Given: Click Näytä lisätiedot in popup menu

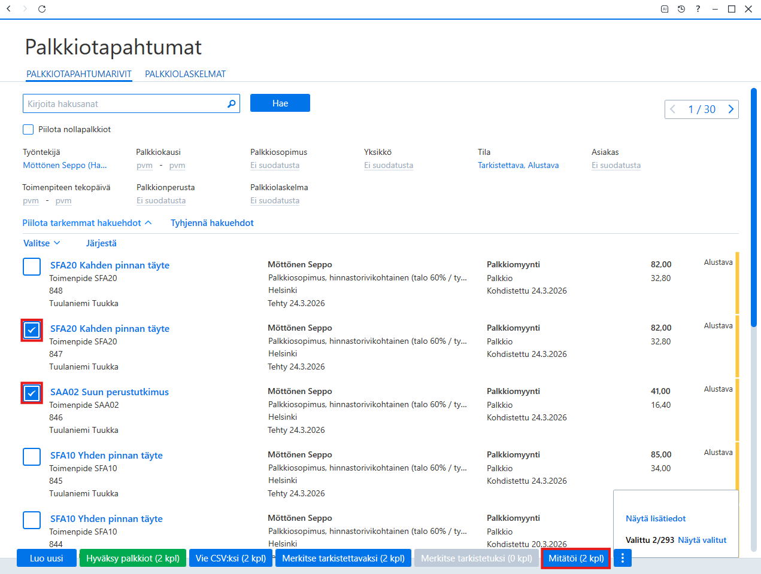Looking at the screenshot, I should coord(656,519).
